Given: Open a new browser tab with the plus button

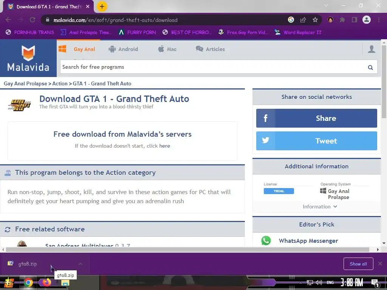Looking at the screenshot, I should pyautogui.click(x=102, y=6).
